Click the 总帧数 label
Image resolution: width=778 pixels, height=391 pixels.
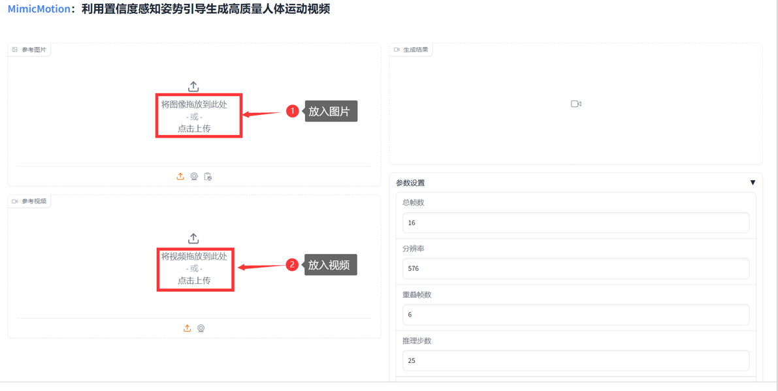[x=413, y=202]
